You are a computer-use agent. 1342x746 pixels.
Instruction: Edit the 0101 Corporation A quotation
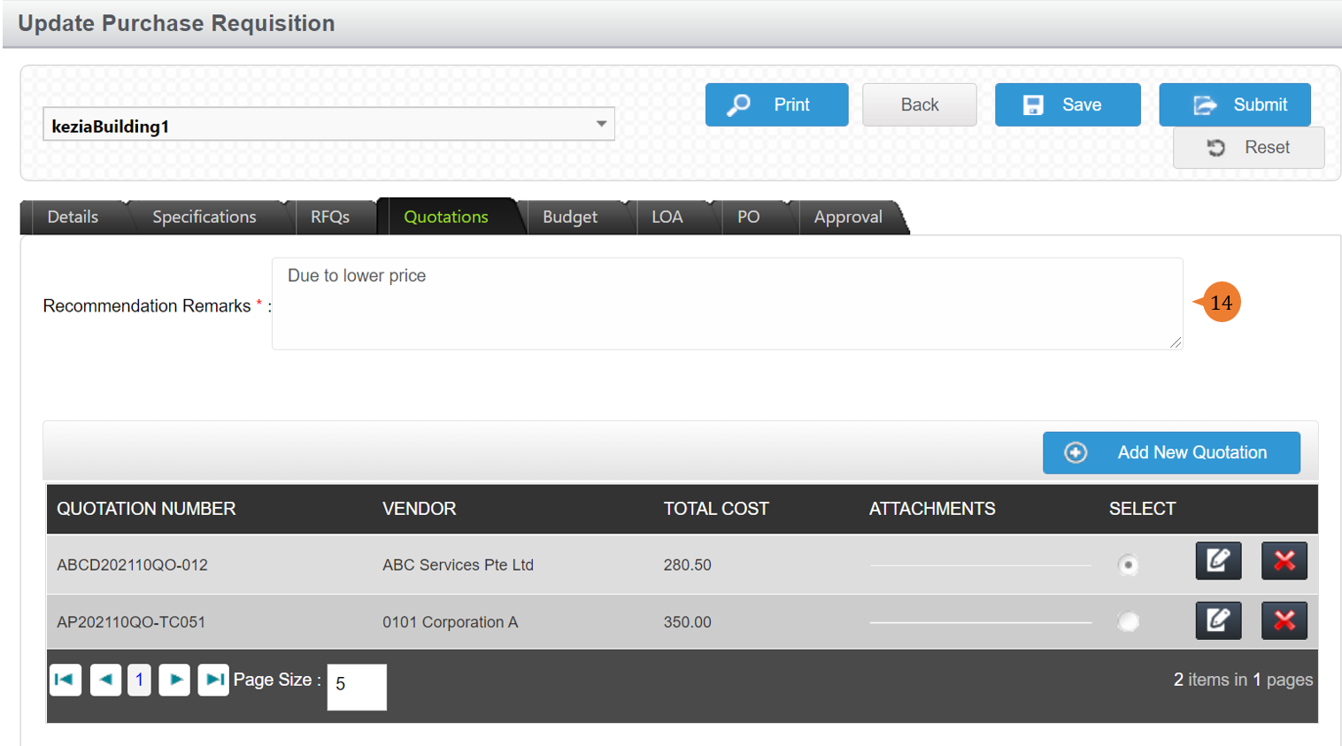(x=1218, y=620)
